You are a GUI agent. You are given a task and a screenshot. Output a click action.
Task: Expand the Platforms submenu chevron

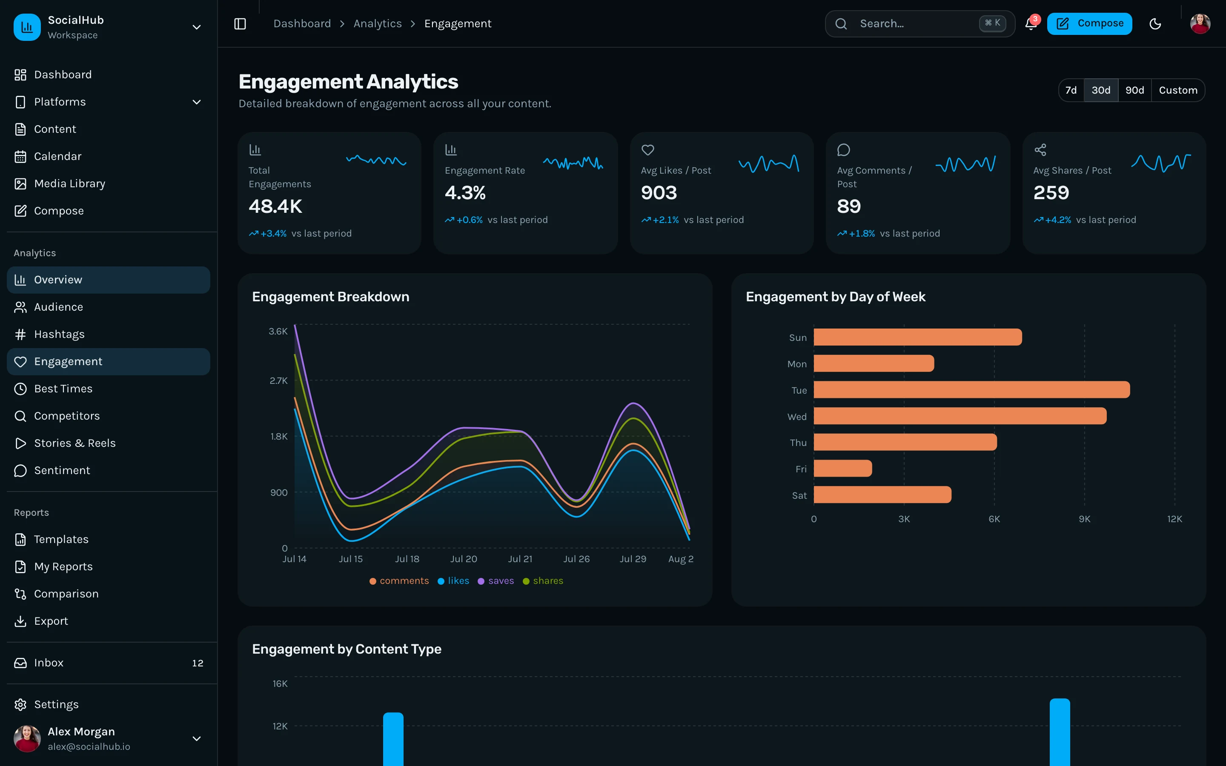[x=197, y=102]
